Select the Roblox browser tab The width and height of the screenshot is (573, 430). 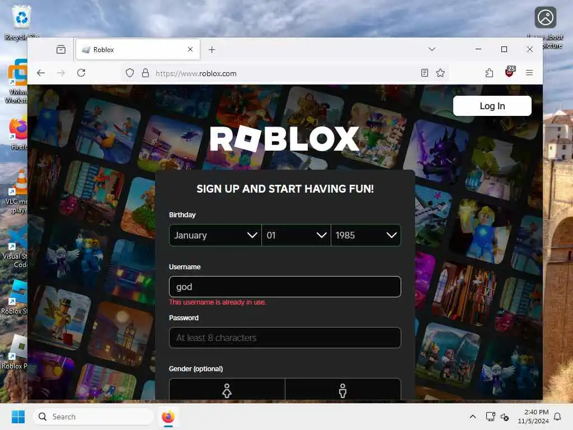[138, 49]
